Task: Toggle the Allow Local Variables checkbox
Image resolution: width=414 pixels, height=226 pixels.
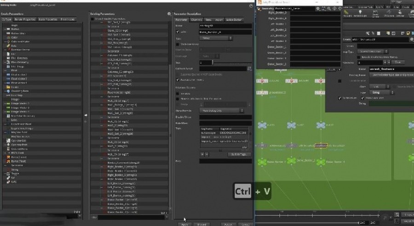Action: click(362, 98)
